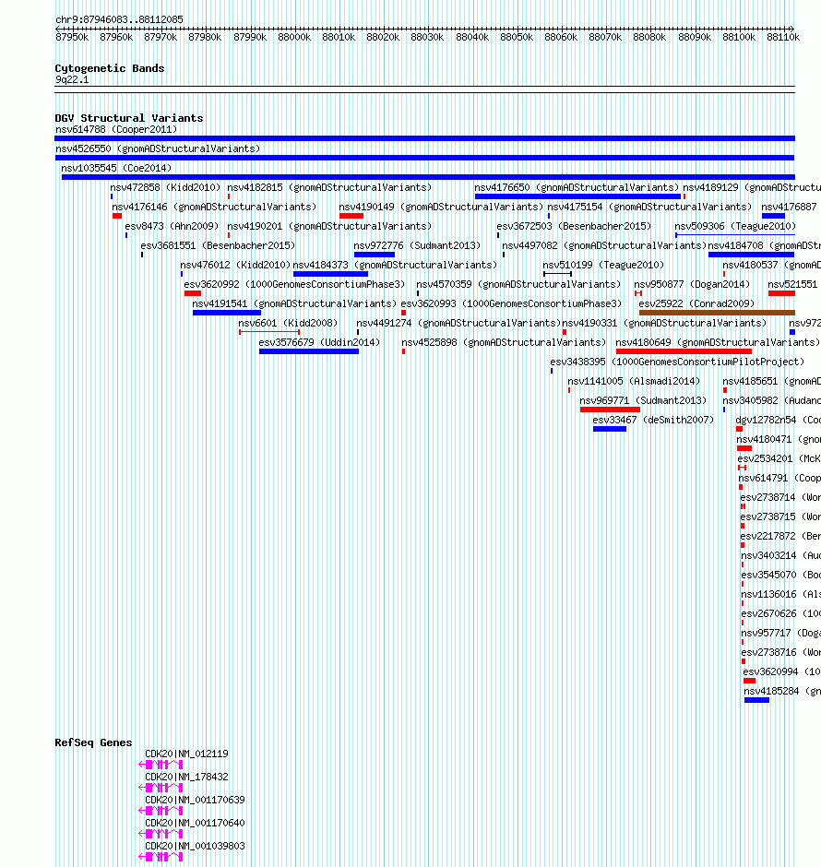
Task: Click the blue bar under esv3576679 (Uddin2014)
Action: 309,351
